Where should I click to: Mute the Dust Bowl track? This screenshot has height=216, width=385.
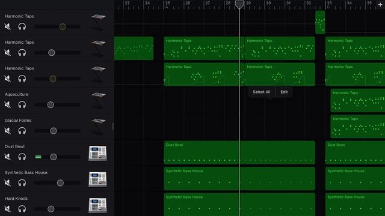pyautogui.click(x=8, y=157)
